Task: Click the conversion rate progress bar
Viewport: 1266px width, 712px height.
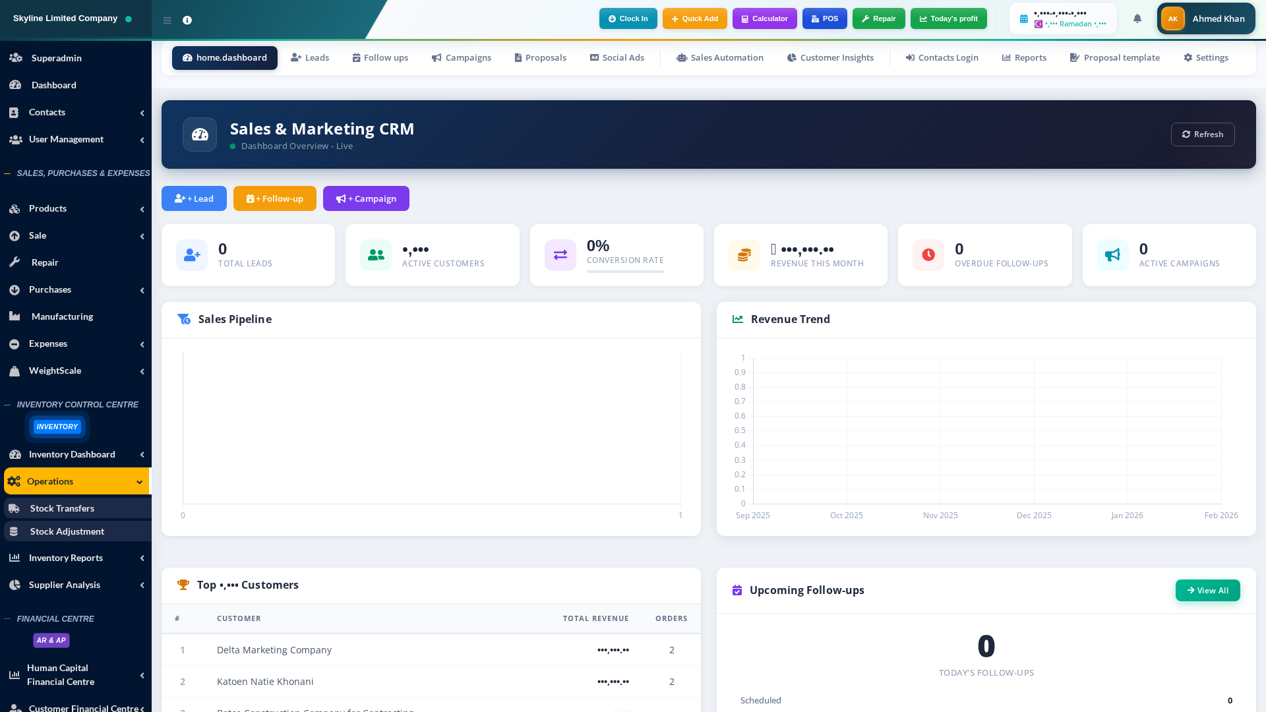Action: (x=625, y=272)
